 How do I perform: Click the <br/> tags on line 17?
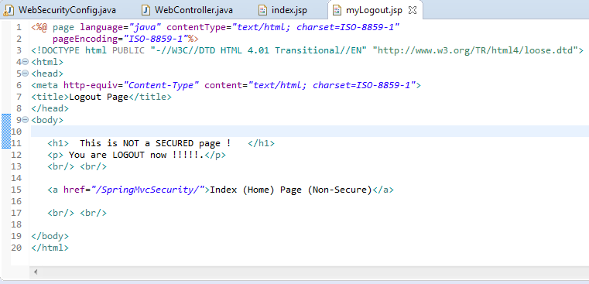click(77, 213)
